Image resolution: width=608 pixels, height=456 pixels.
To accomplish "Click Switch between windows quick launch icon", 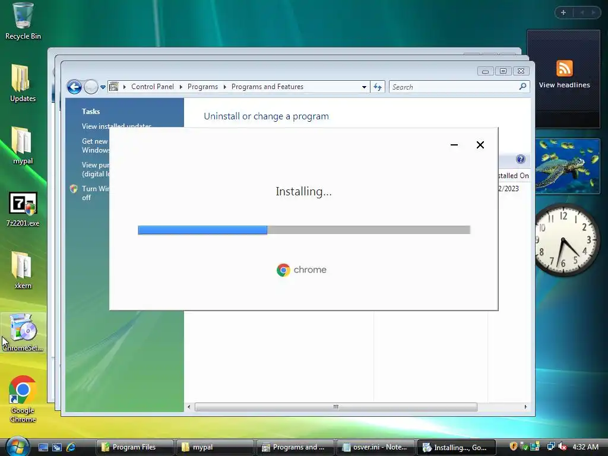I will (x=57, y=447).
